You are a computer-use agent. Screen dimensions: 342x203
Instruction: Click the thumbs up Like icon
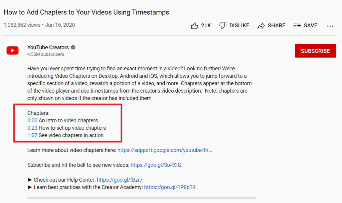(195, 25)
